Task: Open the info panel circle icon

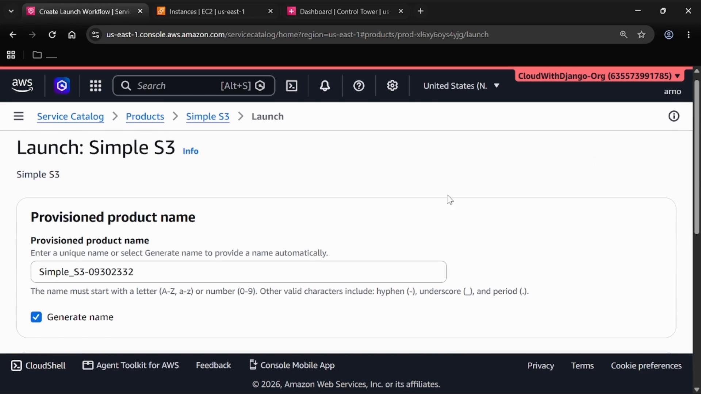Action: [674, 116]
